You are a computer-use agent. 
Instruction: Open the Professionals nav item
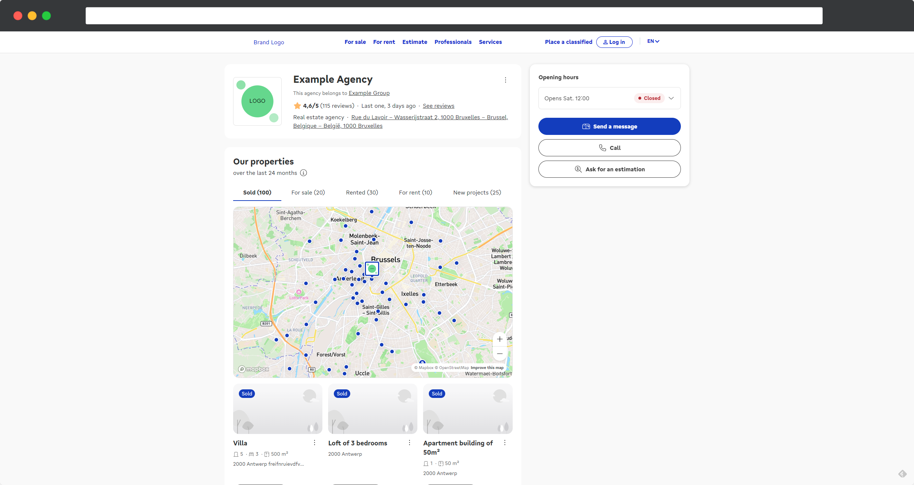click(453, 42)
